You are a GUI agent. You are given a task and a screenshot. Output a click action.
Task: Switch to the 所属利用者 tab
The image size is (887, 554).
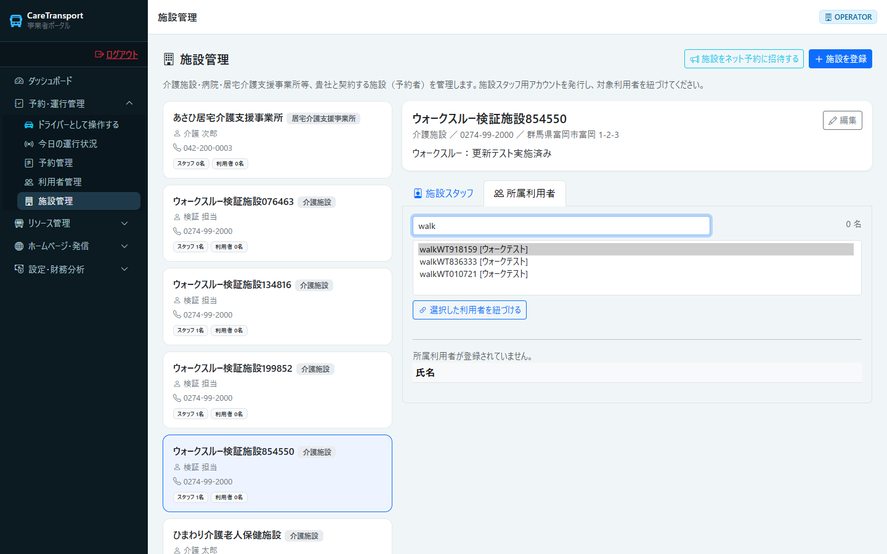(525, 193)
